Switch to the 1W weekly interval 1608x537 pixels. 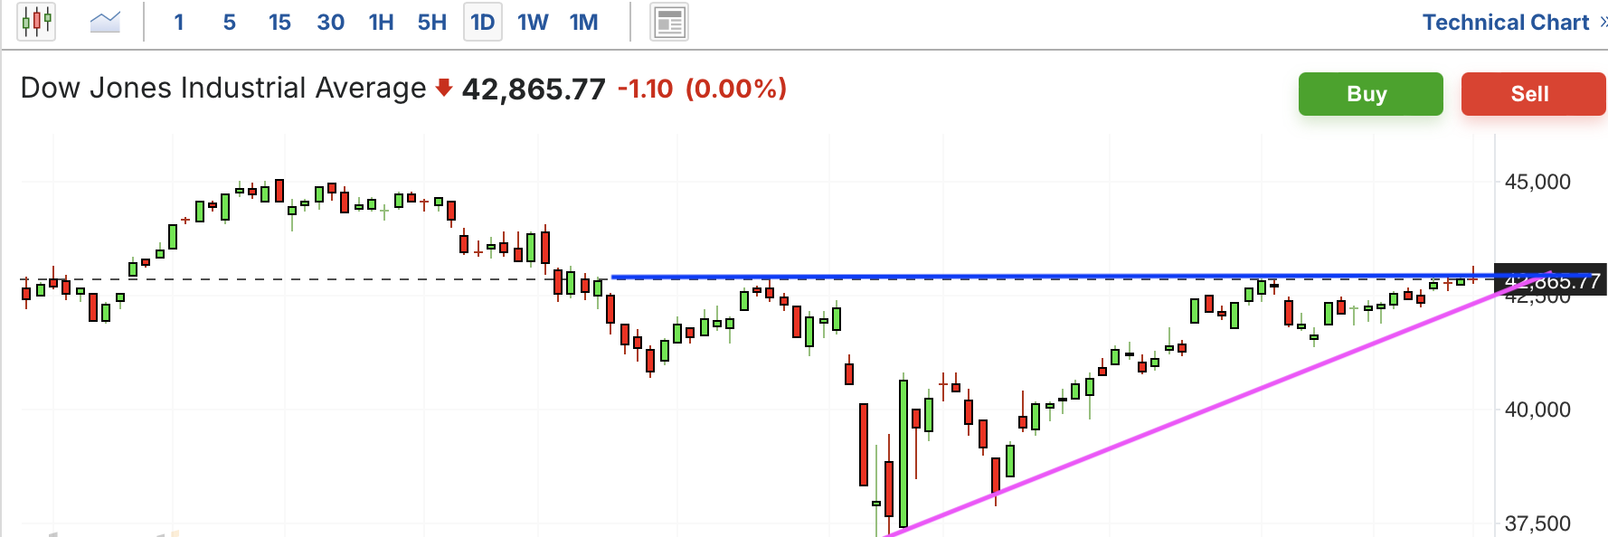[533, 22]
